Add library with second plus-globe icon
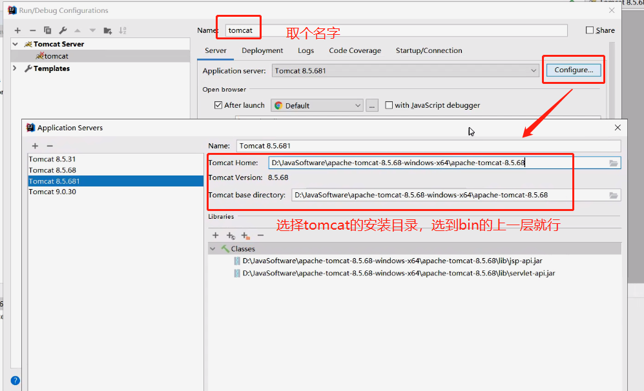 click(x=231, y=236)
